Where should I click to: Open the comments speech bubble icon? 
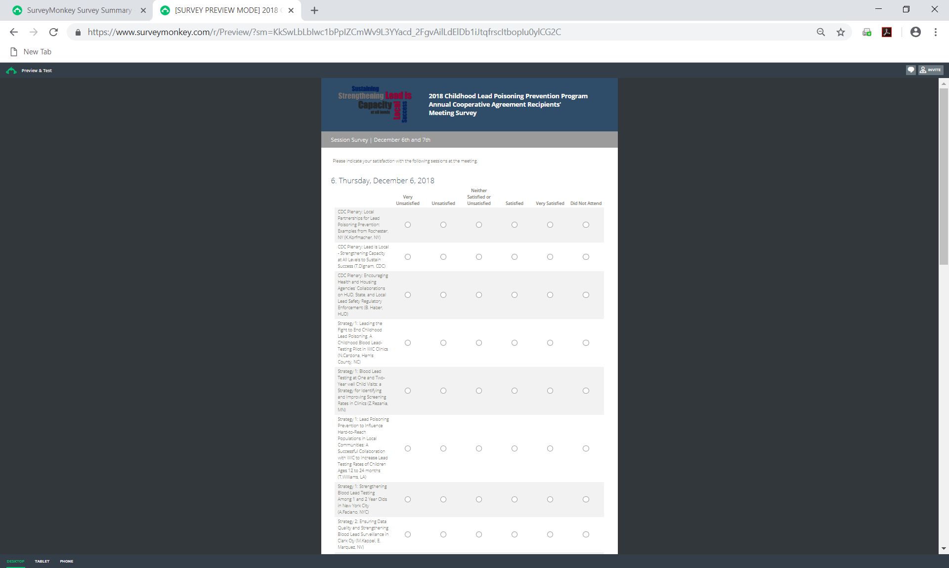click(x=911, y=70)
